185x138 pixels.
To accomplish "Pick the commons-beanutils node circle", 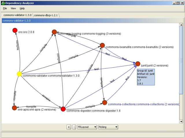I will pos(102,45).
